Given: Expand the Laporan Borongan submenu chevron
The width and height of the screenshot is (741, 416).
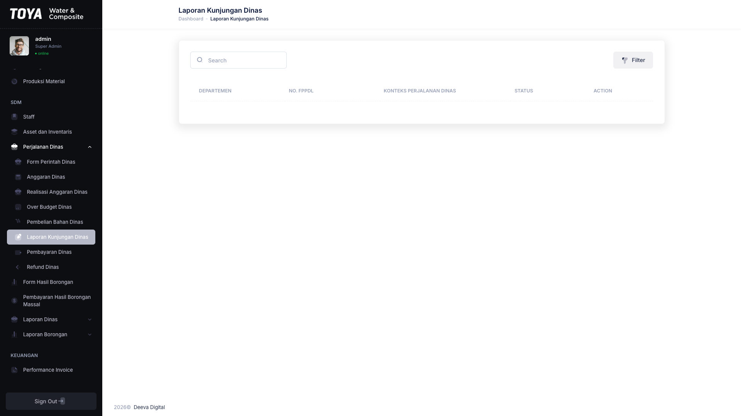Looking at the screenshot, I should coord(90,334).
